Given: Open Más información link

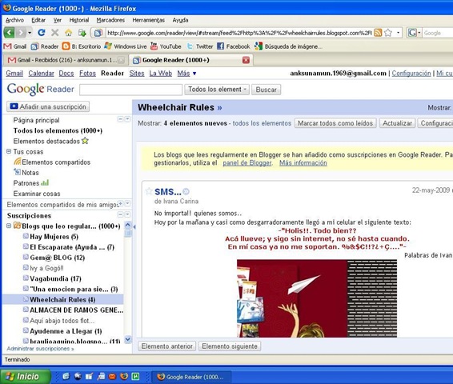Looking at the screenshot, I should (x=303, y=163).
